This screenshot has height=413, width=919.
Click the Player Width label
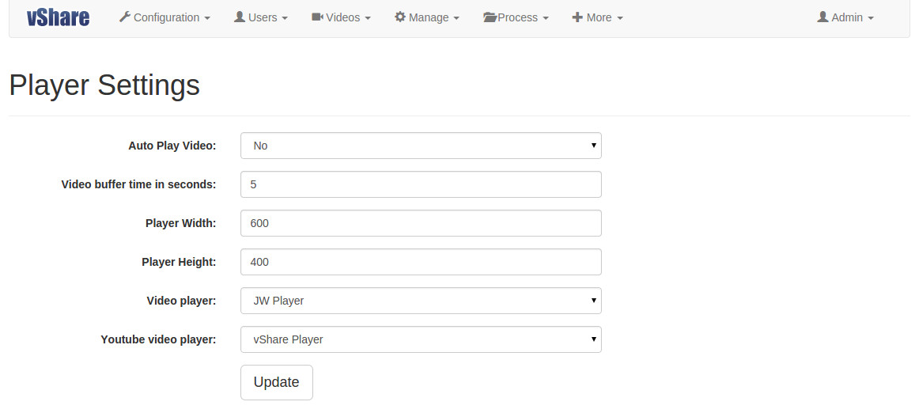pos(181,223)
